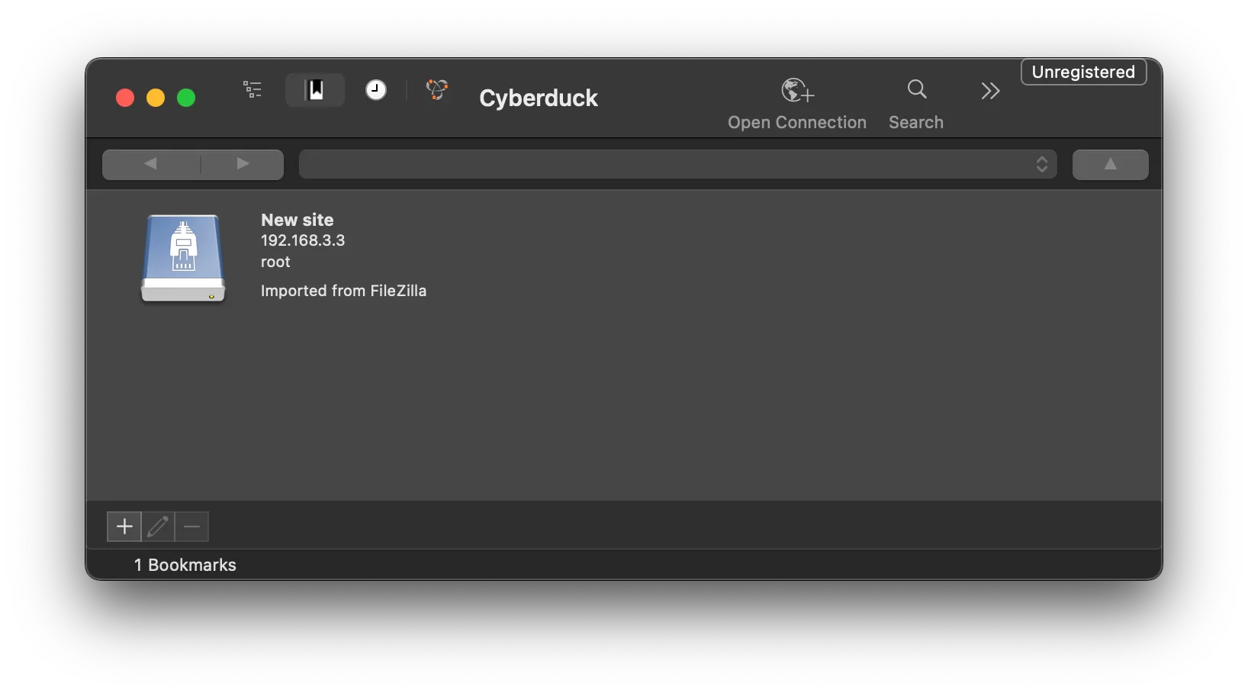Navigate forward with the right arrow

[x=242, y=164]
